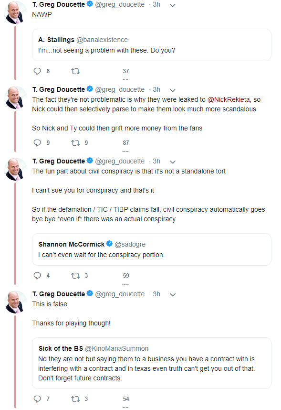Click the 87 likes count
Viewport: 281px width, 410px height.
126,143
